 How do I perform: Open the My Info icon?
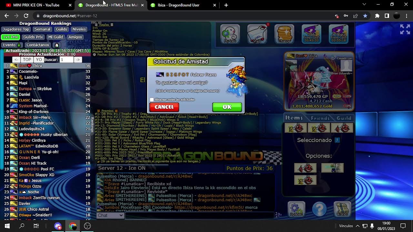pos(230,34)
